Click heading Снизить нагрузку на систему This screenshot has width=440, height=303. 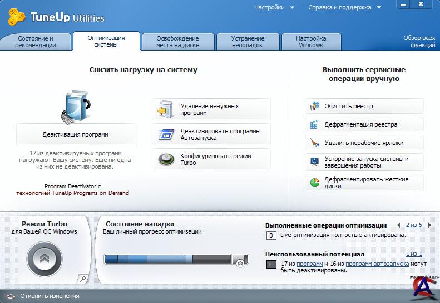(144, 70)
